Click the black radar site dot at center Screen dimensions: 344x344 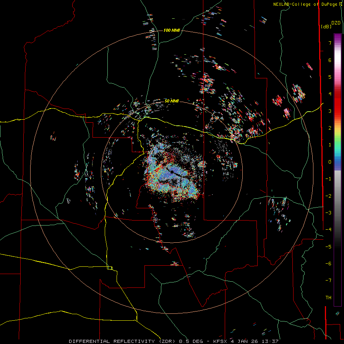(172, 172)
